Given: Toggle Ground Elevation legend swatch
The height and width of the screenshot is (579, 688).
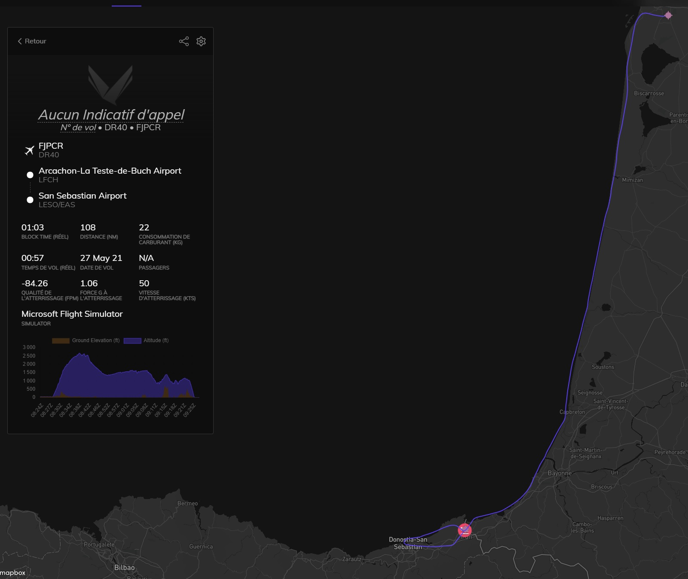Looking at the screenshot, I should coord(61,340).
